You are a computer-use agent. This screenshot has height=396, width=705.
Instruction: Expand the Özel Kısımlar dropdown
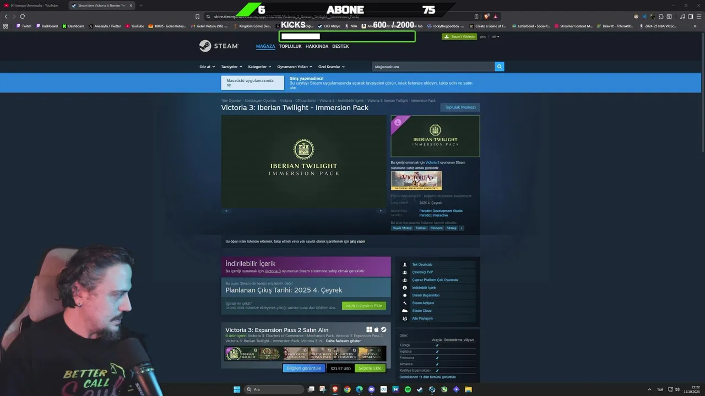click(331, 67)
